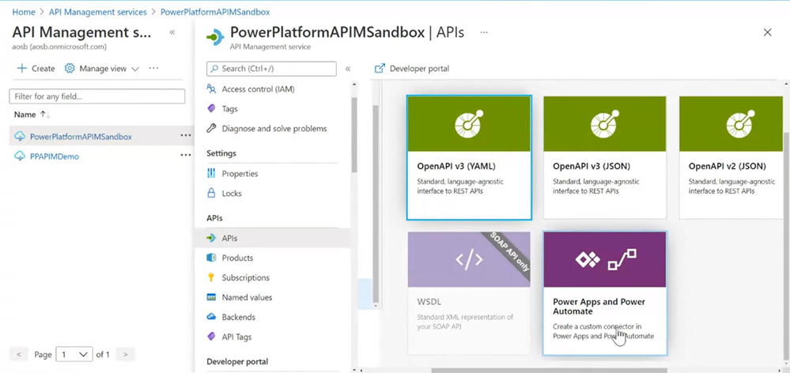
Task: Click the Properties bars icon
Action: (x=212, y=174)
